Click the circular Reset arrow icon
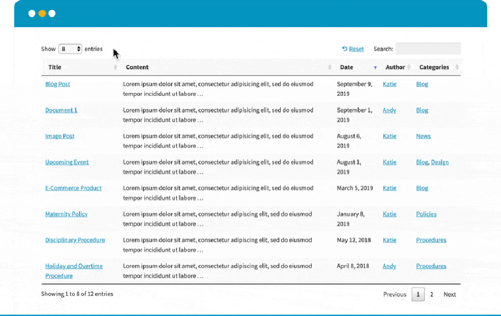This screenshot has width=501, height=316. pos(344,49)
